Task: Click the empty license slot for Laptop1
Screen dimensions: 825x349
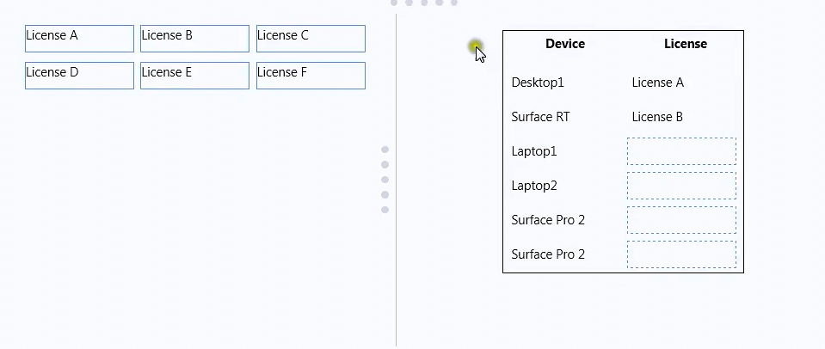Action: point(681,151)
